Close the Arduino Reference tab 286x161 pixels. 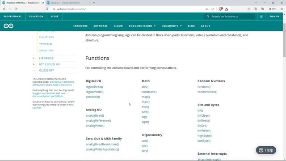tap(43, 3)
